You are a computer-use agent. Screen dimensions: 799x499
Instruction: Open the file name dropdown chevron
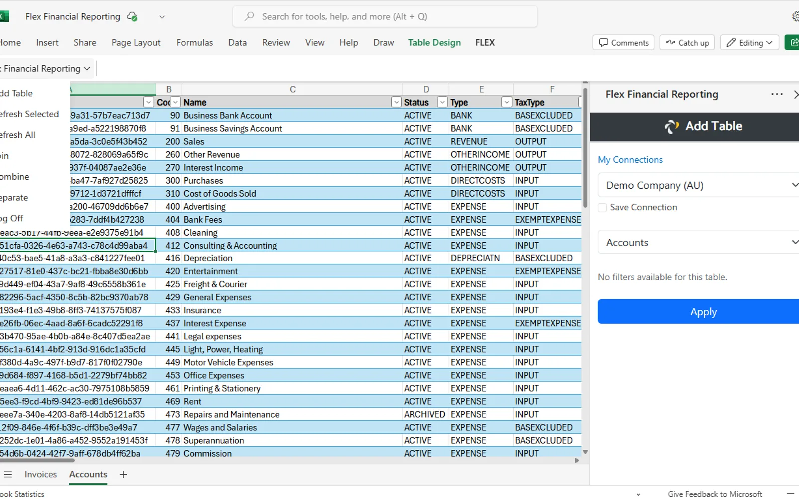point(162,17)
